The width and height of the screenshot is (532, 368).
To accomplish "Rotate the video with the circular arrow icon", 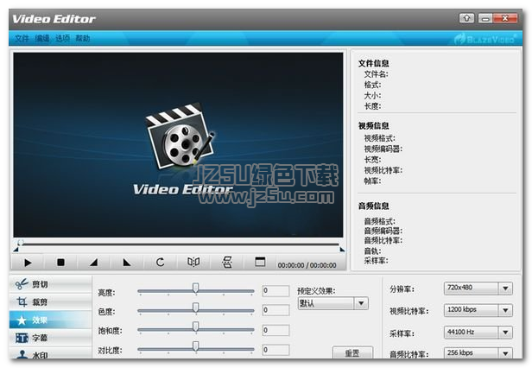I will (160, 262).
